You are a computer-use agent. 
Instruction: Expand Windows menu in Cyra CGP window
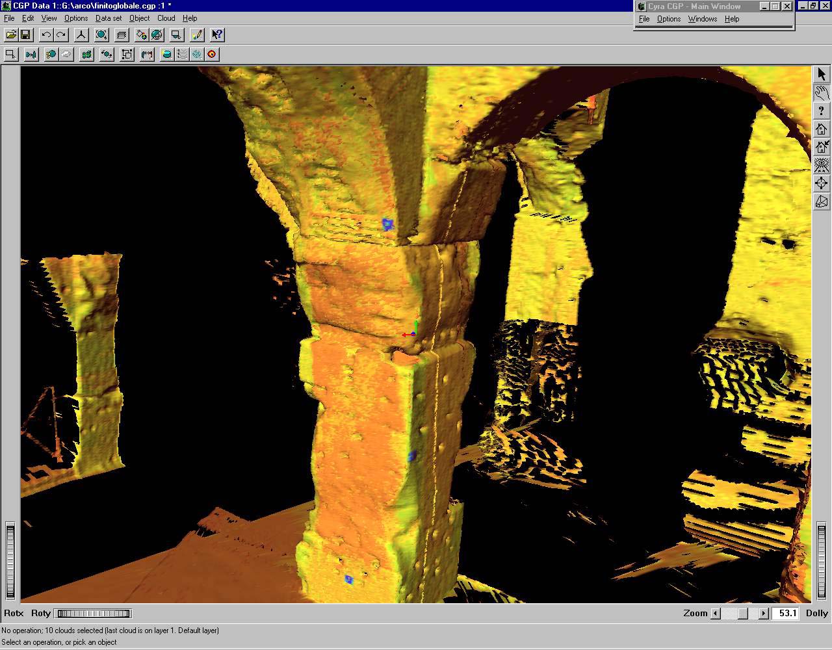coord(702,19)
